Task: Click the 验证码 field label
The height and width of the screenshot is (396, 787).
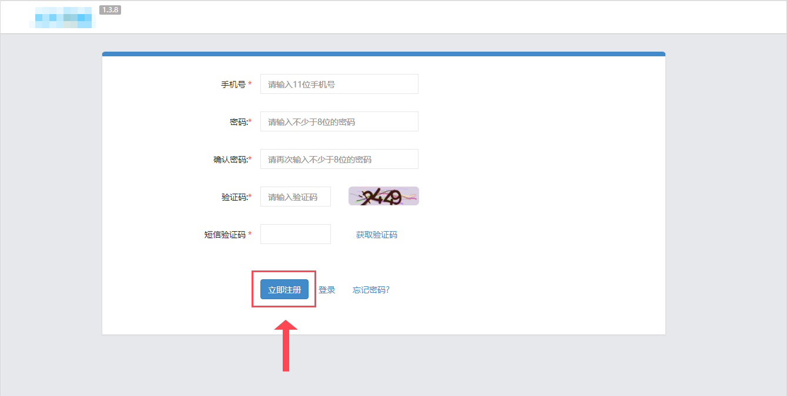Action: [x=234, y=197]
